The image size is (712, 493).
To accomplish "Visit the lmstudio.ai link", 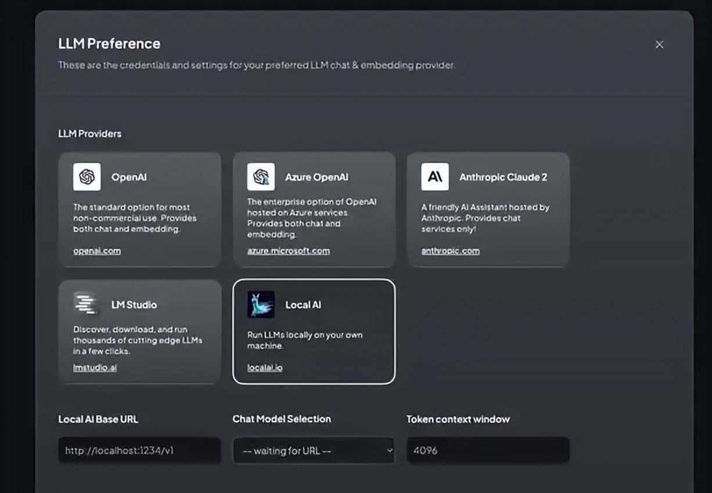I will click(95, 367).
